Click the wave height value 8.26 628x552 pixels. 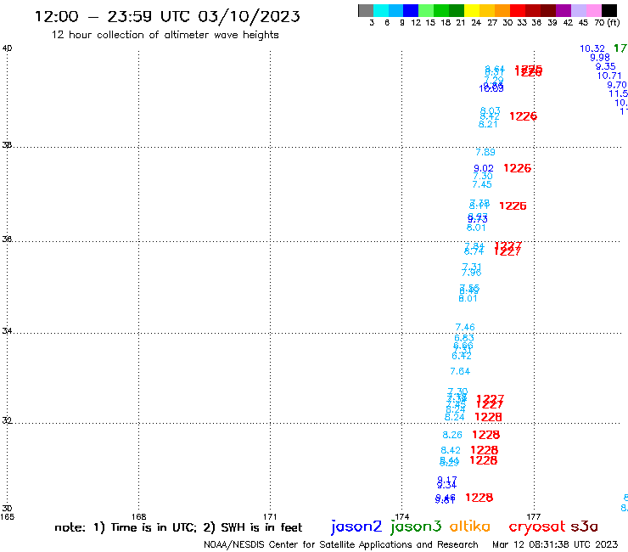click(x=452, y=435)
